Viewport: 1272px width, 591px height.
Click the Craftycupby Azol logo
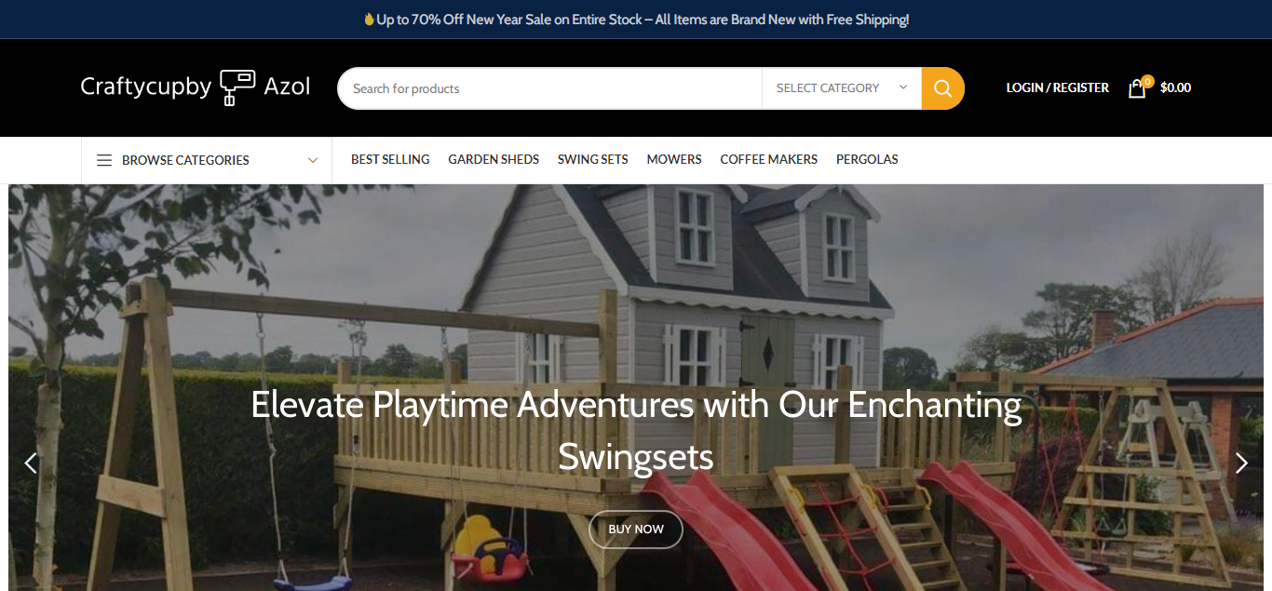196,87
